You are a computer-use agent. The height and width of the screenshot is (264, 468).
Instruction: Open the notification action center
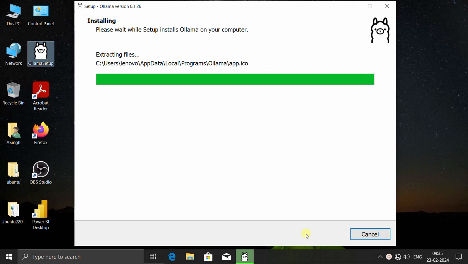click(459, 257)
